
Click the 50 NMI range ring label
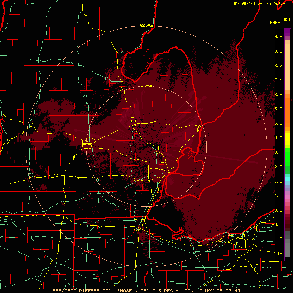coord(146,86)
